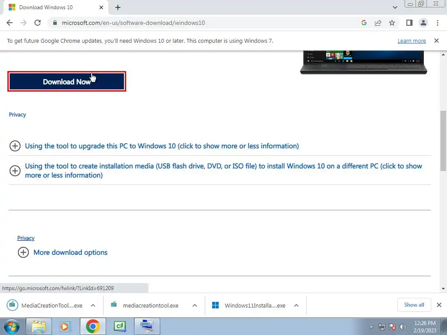The image size is (447, 335).
Task: Open volume speaker tray icon
Action: (402, 327)
